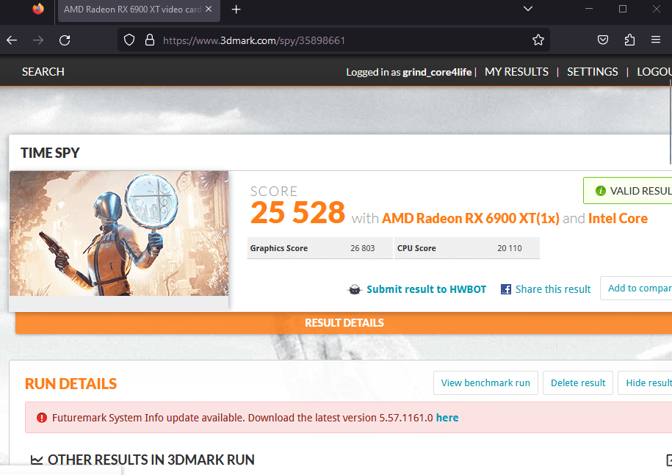The image size is (672, 475).
Task: Expand the RESULT DETAILS orange bar
Action: coord(344,323)
